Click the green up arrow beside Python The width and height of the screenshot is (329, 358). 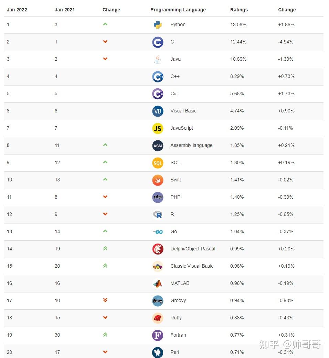(105, 24)
